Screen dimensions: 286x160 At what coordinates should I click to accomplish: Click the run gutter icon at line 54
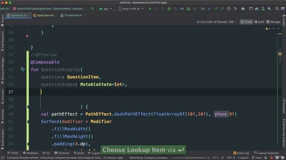point(23,69)
